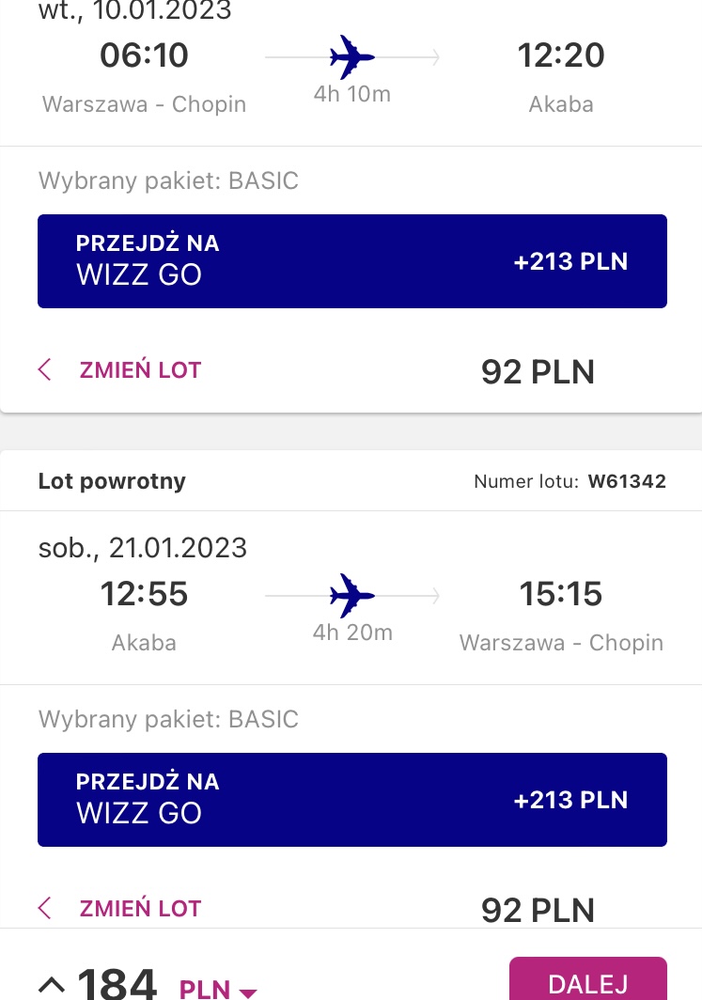Upgrade the outbound flight to WIZZ GO
This screenshot has width=702, height=1000.
click(x=352, y=261)
